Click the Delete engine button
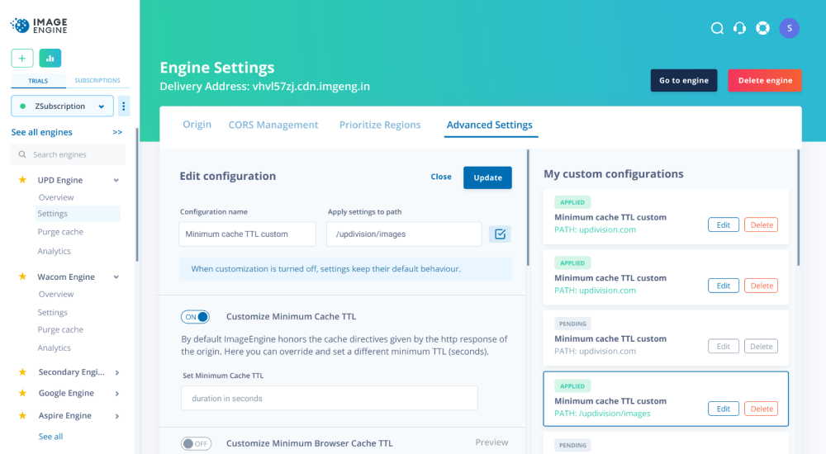Viewport: 826px width, 454px height. point(765,81)
